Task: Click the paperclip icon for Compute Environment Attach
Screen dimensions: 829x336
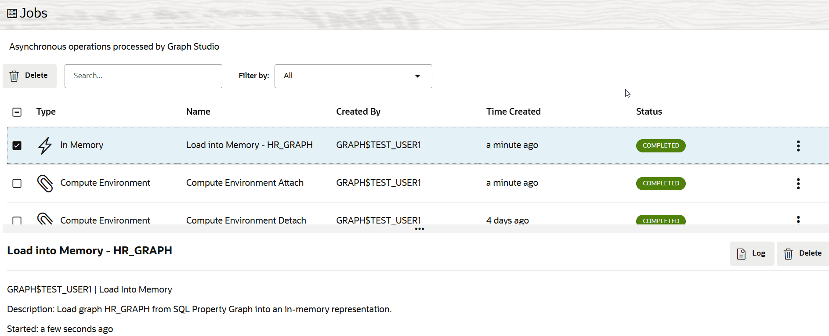Action: pyautogui.click(x=45, y=183)
